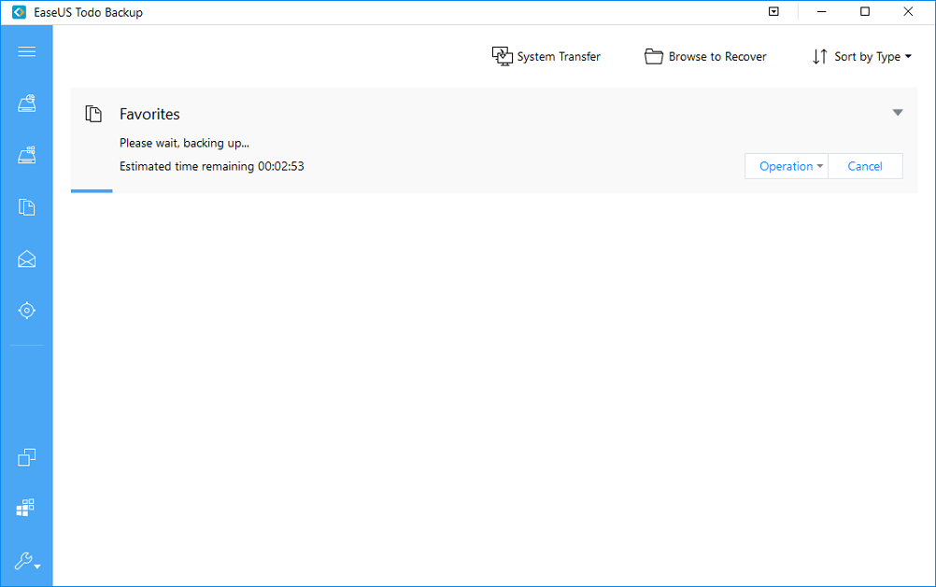Click the Favorites backup progress bar
The image size is (936, 587).
pyautogui.click(x=493, y=191)
